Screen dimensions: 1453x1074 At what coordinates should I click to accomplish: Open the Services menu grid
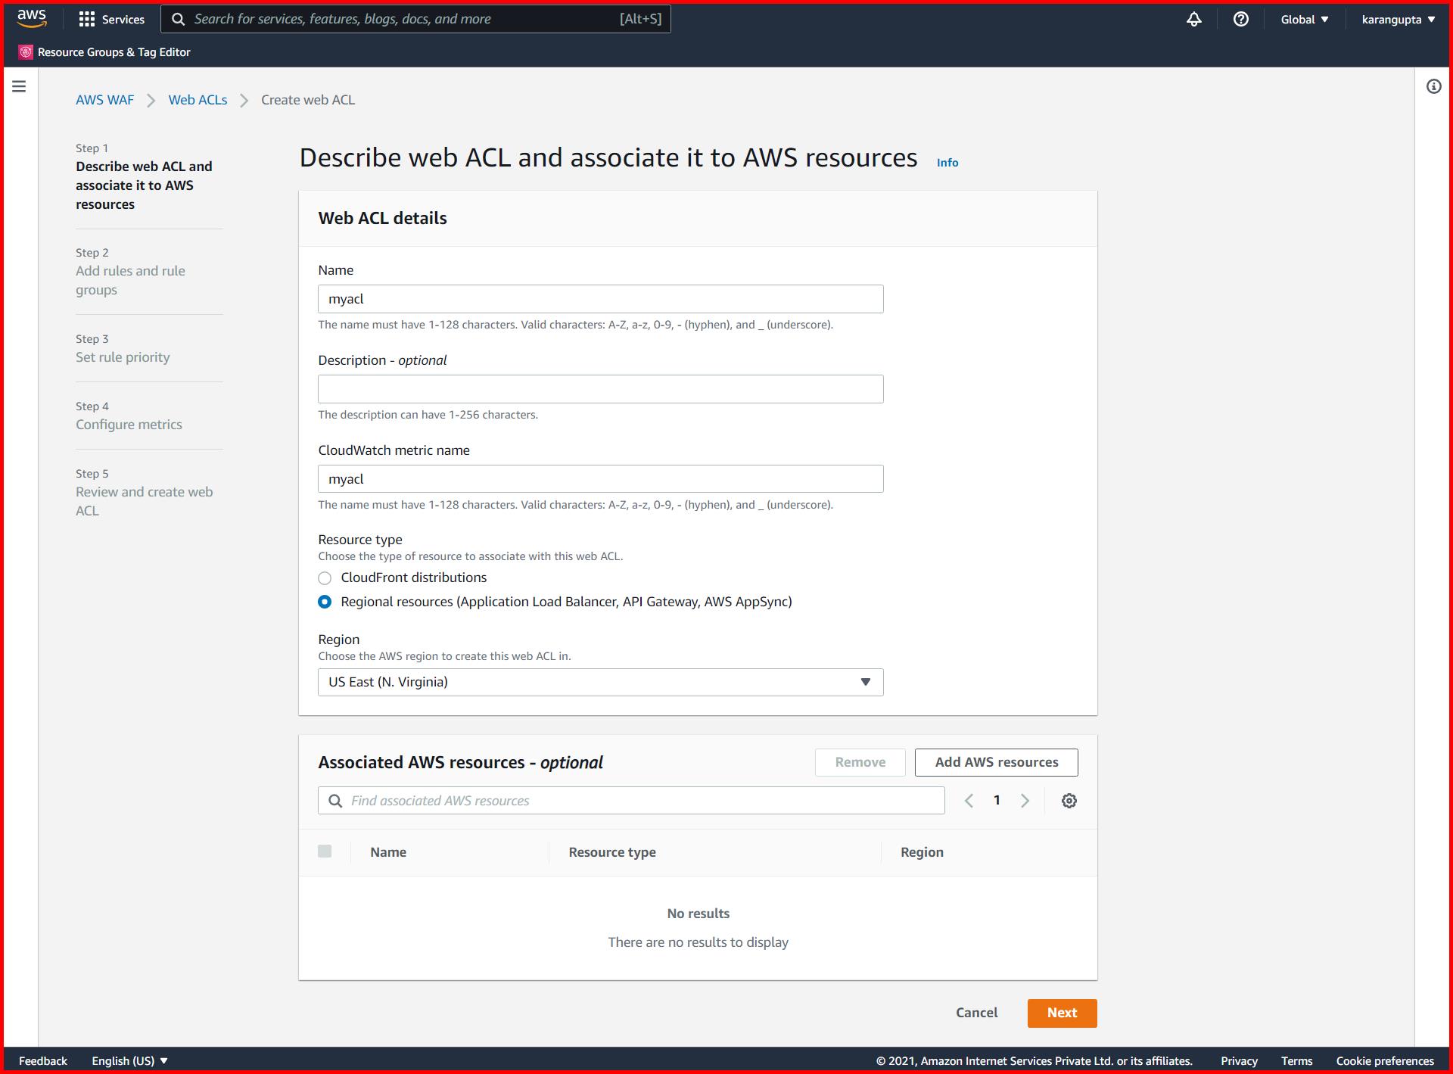coord(111,19)
